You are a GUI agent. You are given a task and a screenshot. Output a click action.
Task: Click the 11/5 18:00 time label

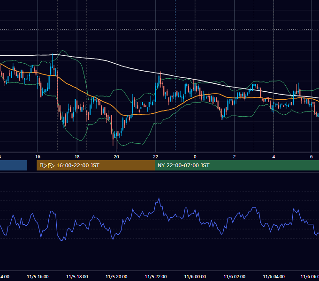tap(77, 276)
